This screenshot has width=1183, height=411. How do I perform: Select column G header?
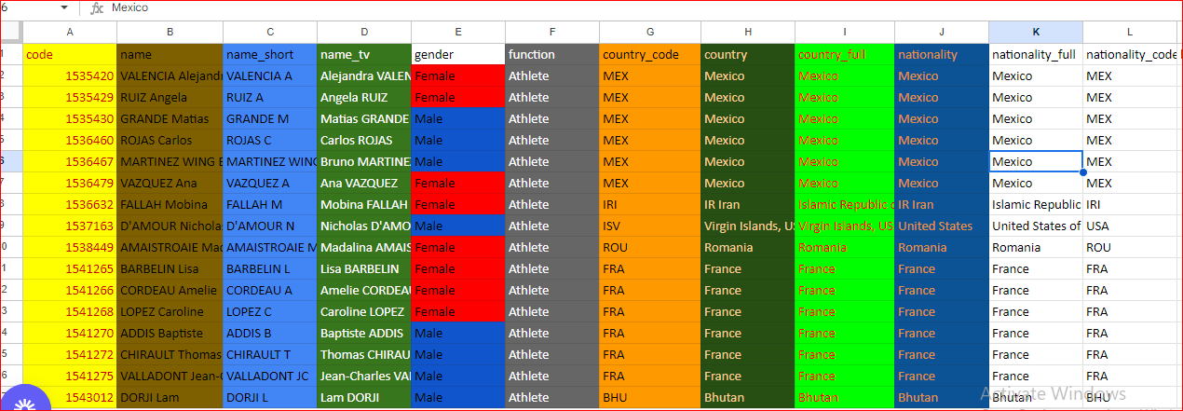pyautogui.click(x=649, y=33)
